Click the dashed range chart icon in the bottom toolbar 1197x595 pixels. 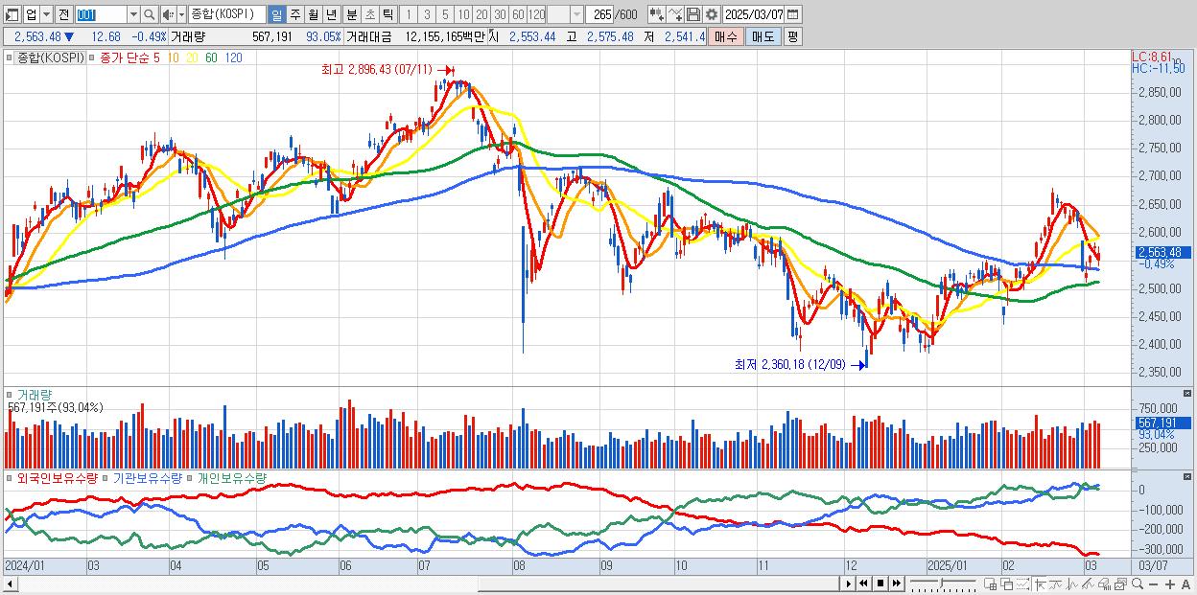[x=1022, y=584]
